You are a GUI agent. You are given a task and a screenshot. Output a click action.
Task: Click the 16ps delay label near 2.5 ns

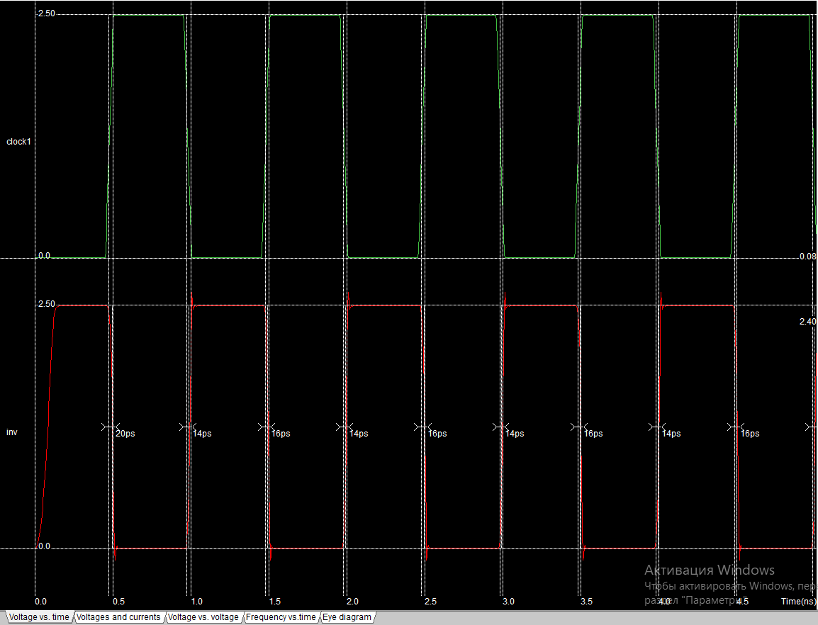(437, 434)
